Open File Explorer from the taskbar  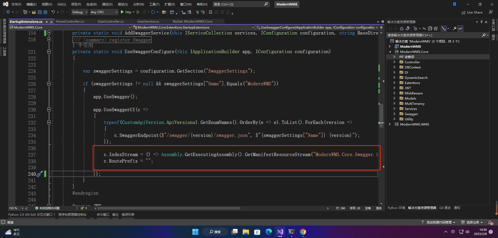point(246,232)
